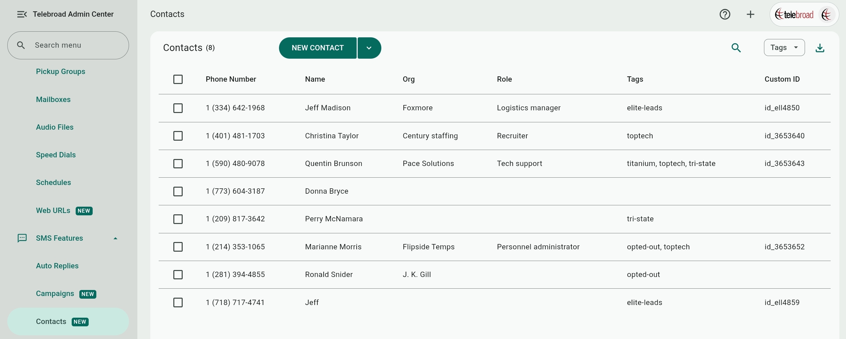Click the Role column header
This screenshot has height=339, width=846.
click(x=504, y=79)
